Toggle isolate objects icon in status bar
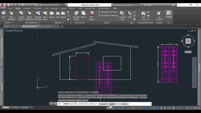 [187, 108]
